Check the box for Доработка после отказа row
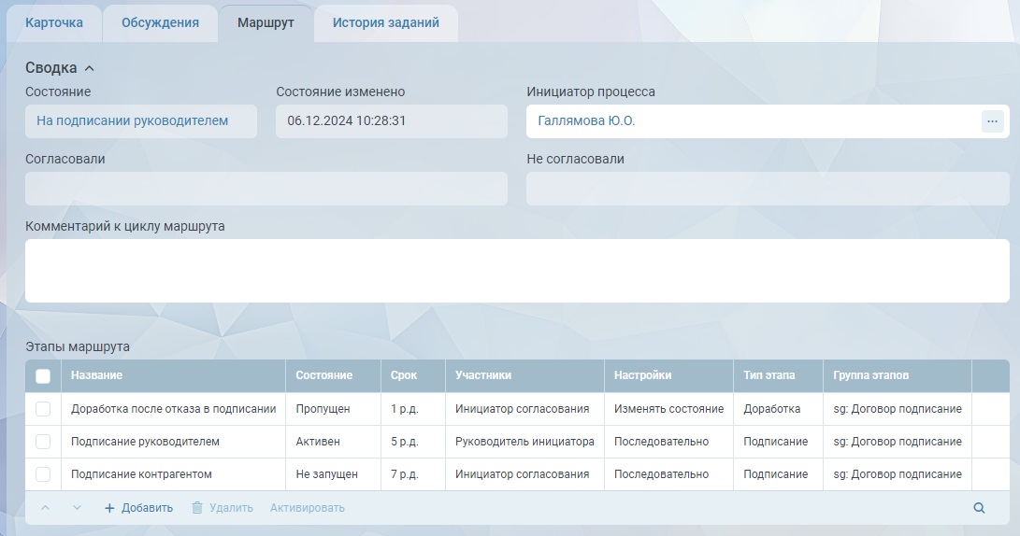 tap(43, 409)
